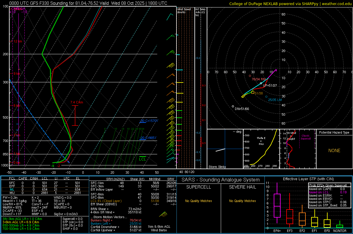Viewport: 353px width, 234px height.
Task: Click the Potential Hazard Type header
Action: pyautogui.click(x=334, y=132)
